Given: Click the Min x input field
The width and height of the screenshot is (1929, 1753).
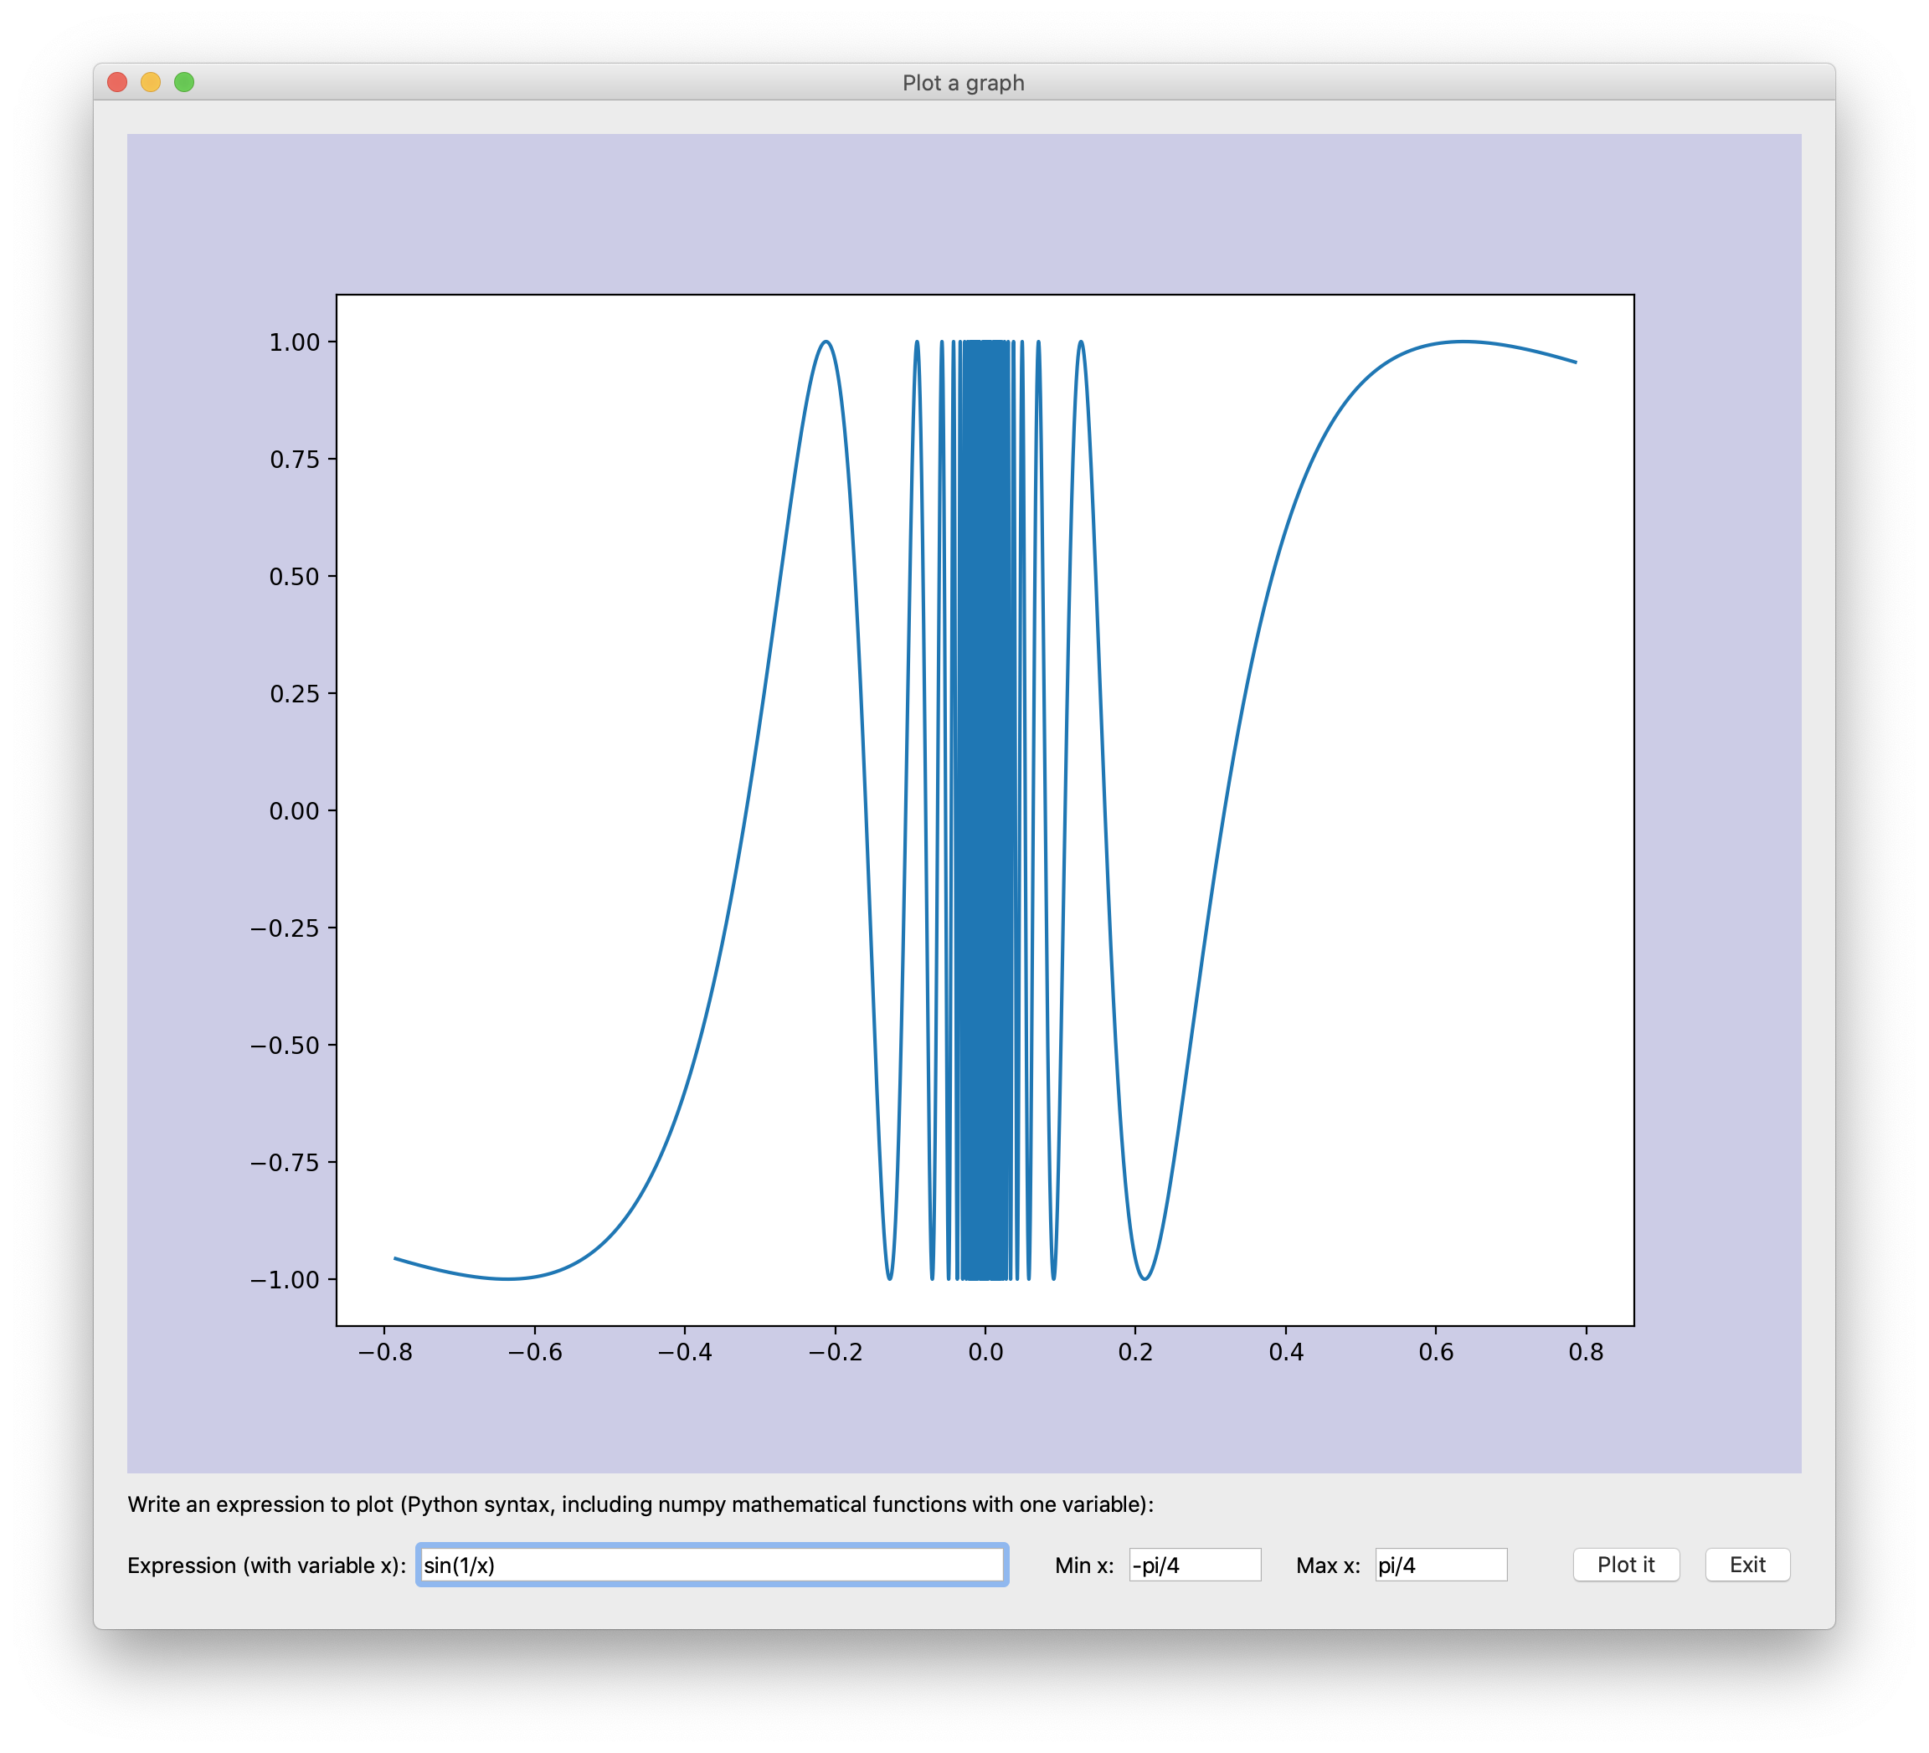Looking at the screenshot, I should 1194,1565.
